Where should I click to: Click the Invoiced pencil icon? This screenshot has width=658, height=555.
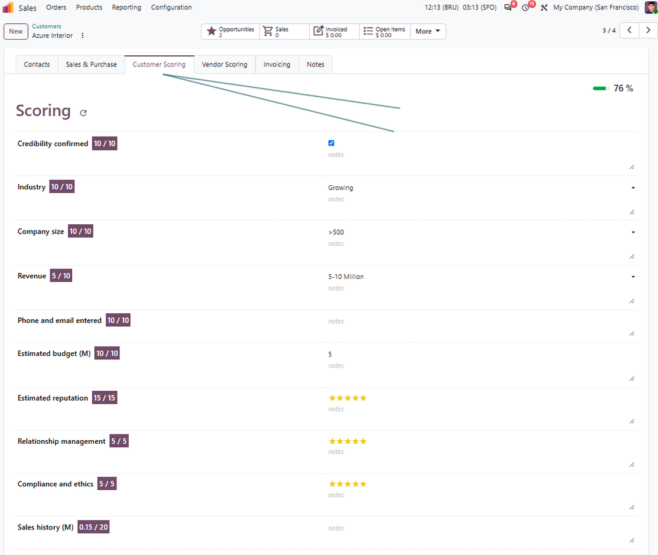pos(319,31)
